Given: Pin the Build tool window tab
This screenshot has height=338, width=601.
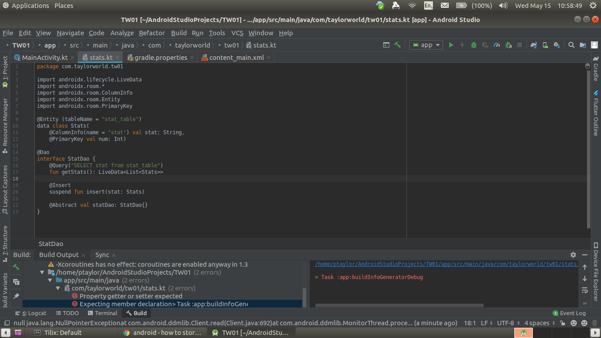Looking at the screenshot, I should click(x=16, y=296).
